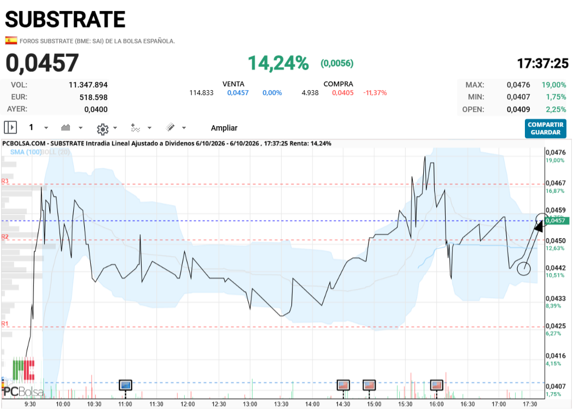Click the COMPARTIR GUARDAR button
The image size is (573, 409).
(x=546, y=128)
